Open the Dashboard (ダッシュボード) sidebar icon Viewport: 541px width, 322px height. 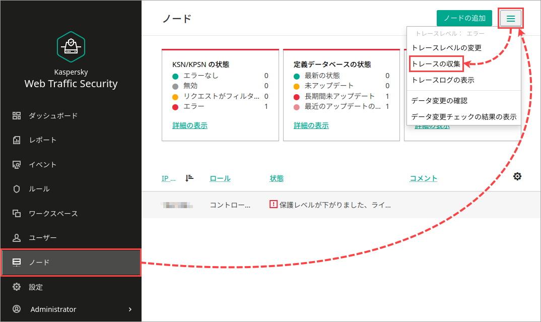coord(17,115)
